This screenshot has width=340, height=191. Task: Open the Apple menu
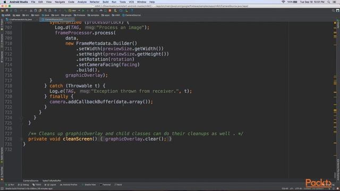click(x=5, y=2)
